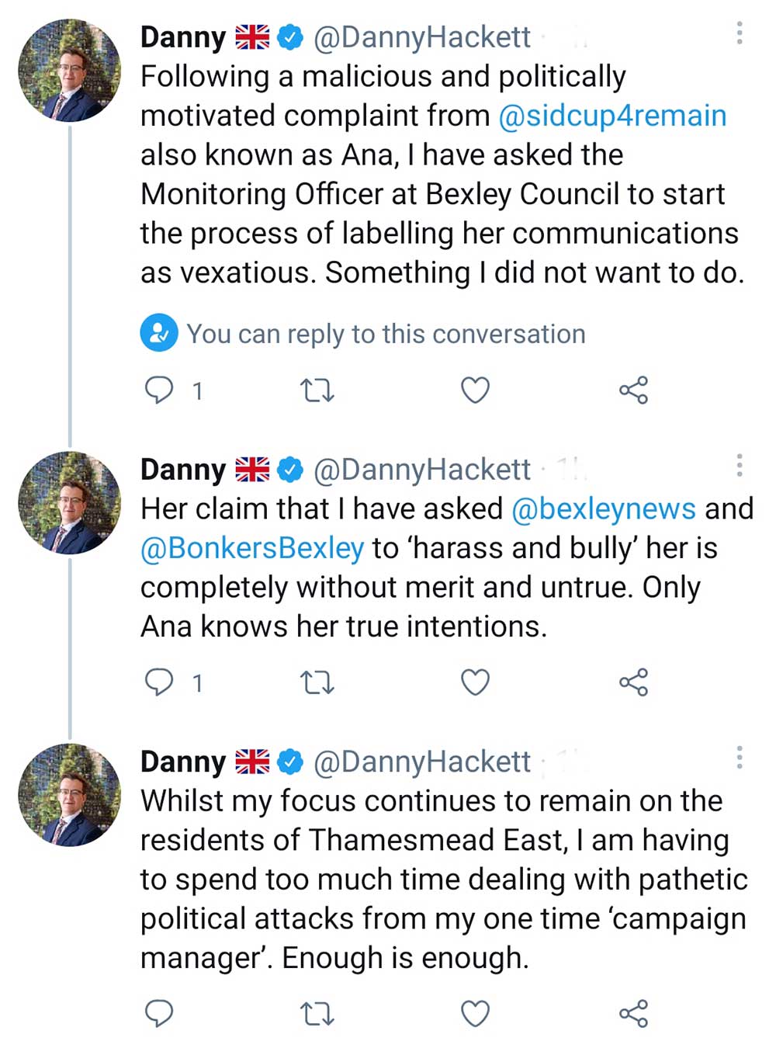The height and width of the screenshot is (1048, 776).
Task: Share the second tweet in the thread
Action: point(633,683)
